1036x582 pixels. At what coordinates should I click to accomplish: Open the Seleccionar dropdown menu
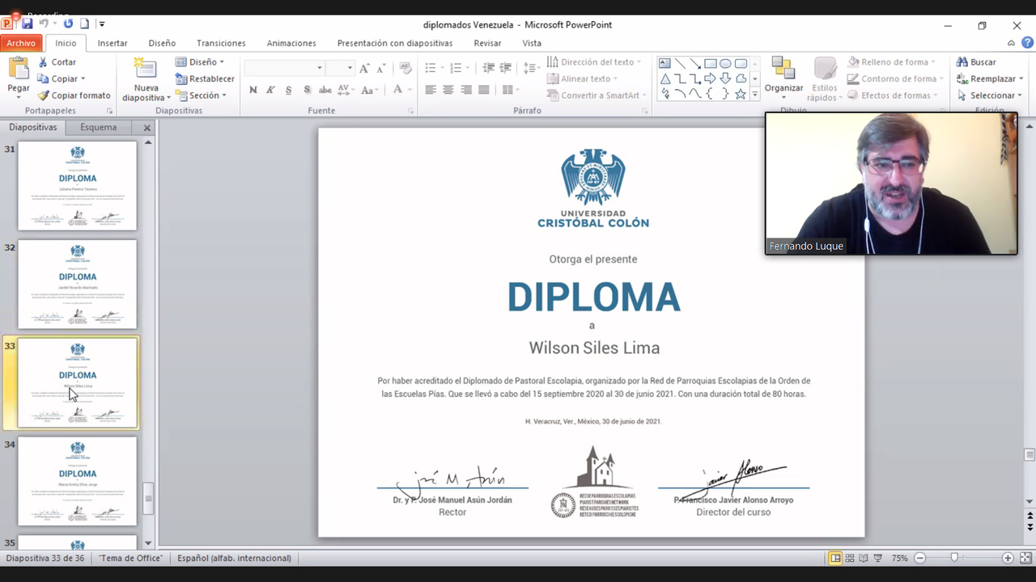[990, 95]
